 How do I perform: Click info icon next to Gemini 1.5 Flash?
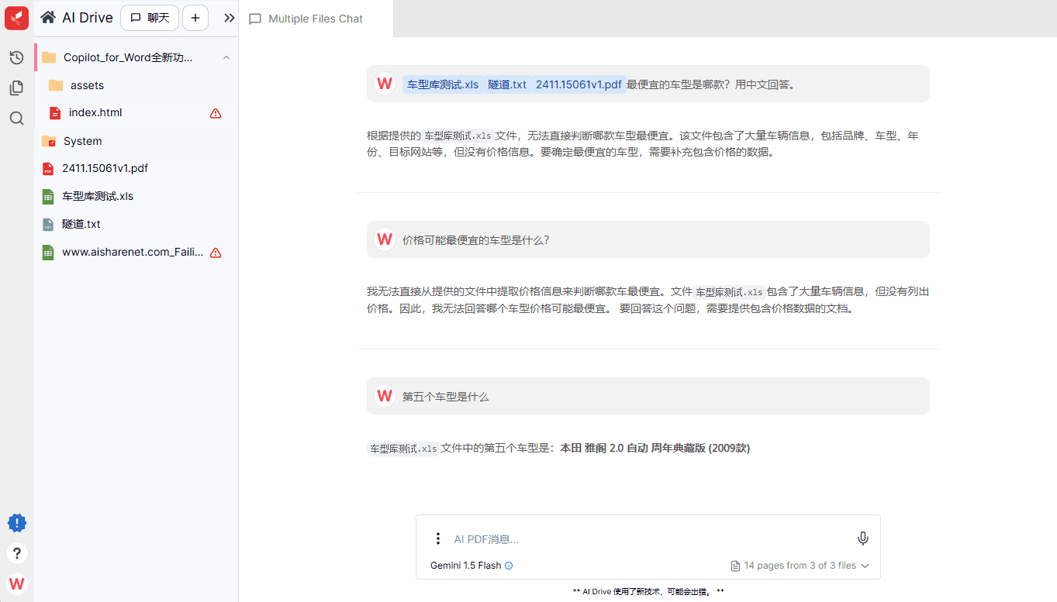(509, 566)
